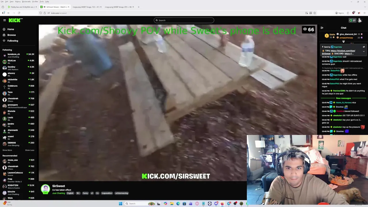Click poopyshoopy leaderboard entry
368x207 pixels.
click(x=350, y=38)
